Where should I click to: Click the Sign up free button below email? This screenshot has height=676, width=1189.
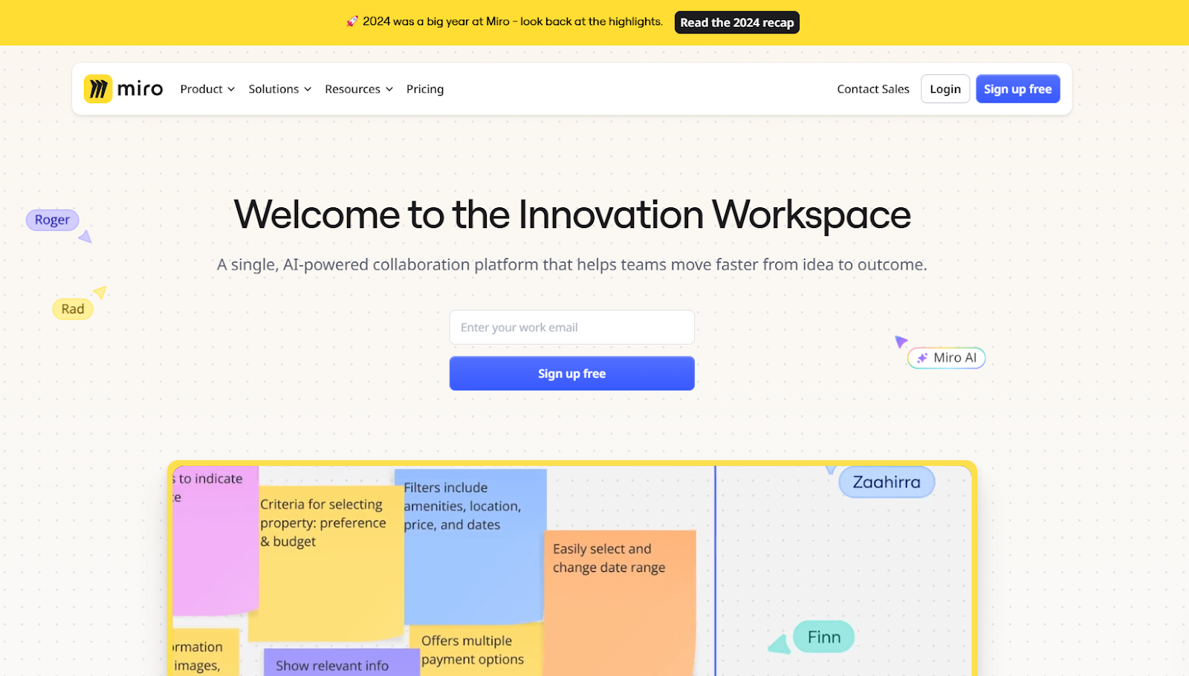pyautogui.click(x=572, y=374)
